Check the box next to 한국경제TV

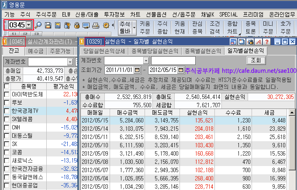point(7,111)
